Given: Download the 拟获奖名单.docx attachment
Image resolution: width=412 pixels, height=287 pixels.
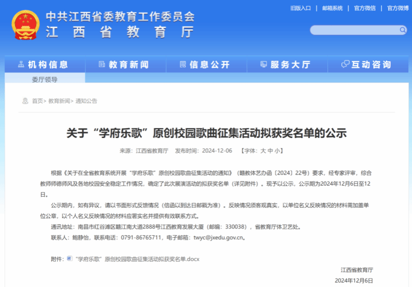Looking at the screenshot, I should click(x=137, y=259).
